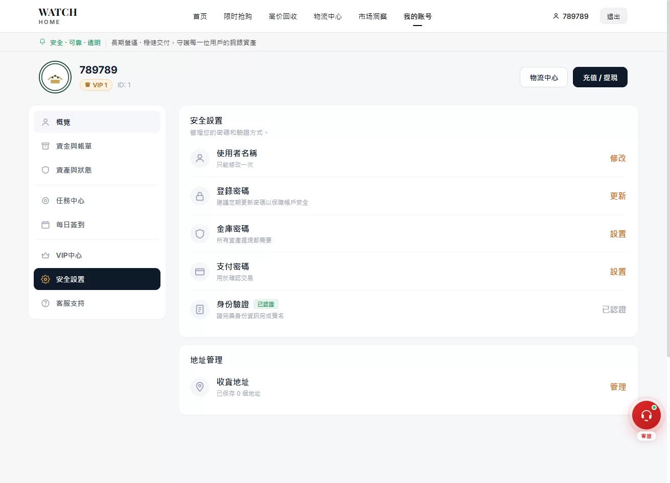
Task: Open 限时抢购 in the top navigation
Action: 238,16
